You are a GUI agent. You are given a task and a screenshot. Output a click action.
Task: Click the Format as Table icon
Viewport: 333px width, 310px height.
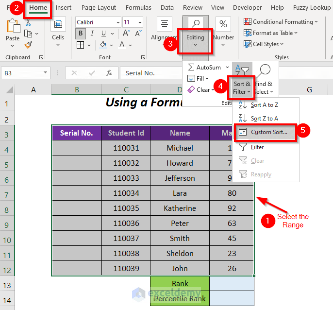pos(248,33)
